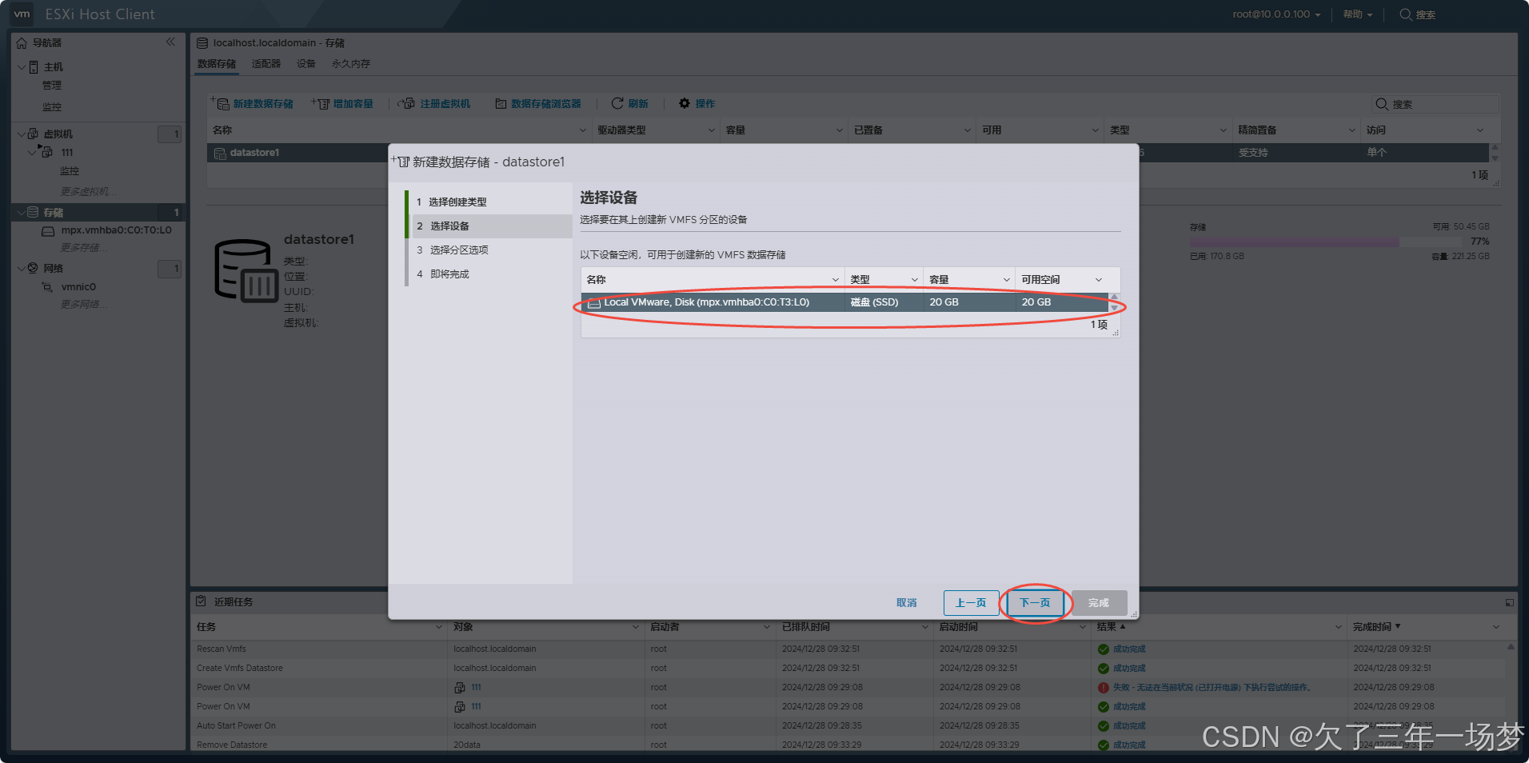This screenshot has width=1529, height=763.
Task: Click the datastore list search magnifier icon
Action: (1381, 104)
